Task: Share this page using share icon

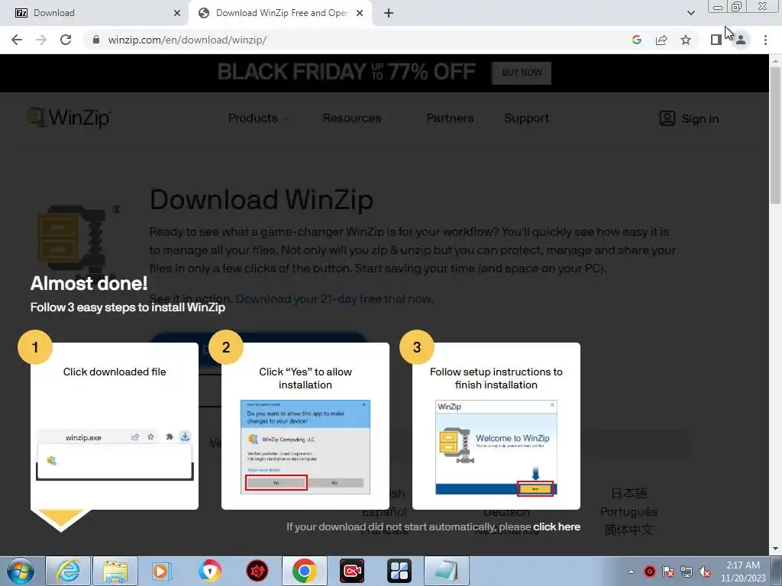Action: pos(661,40)
